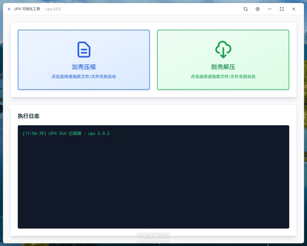Screen dimensions: 307x246
Task: Click the UPX GUI 已就绪 log line
Action: point(79,134)
